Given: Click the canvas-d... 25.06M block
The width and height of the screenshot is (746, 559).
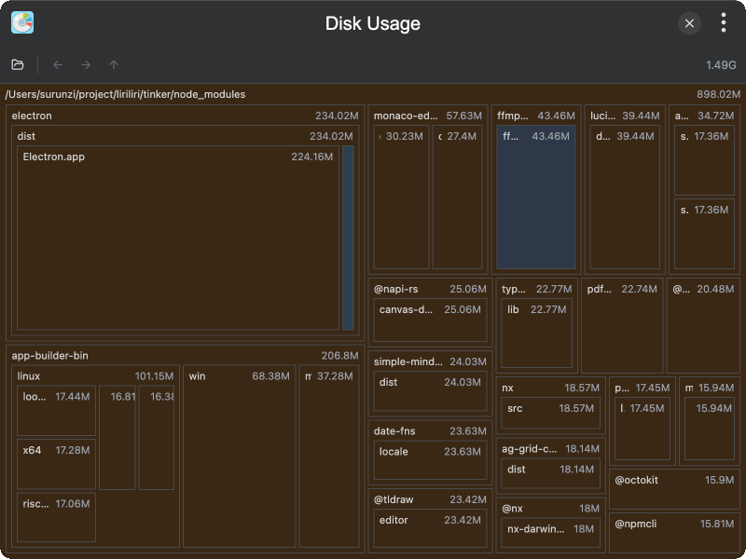Looking at the screenshot, I should click(x=430, y=319).
